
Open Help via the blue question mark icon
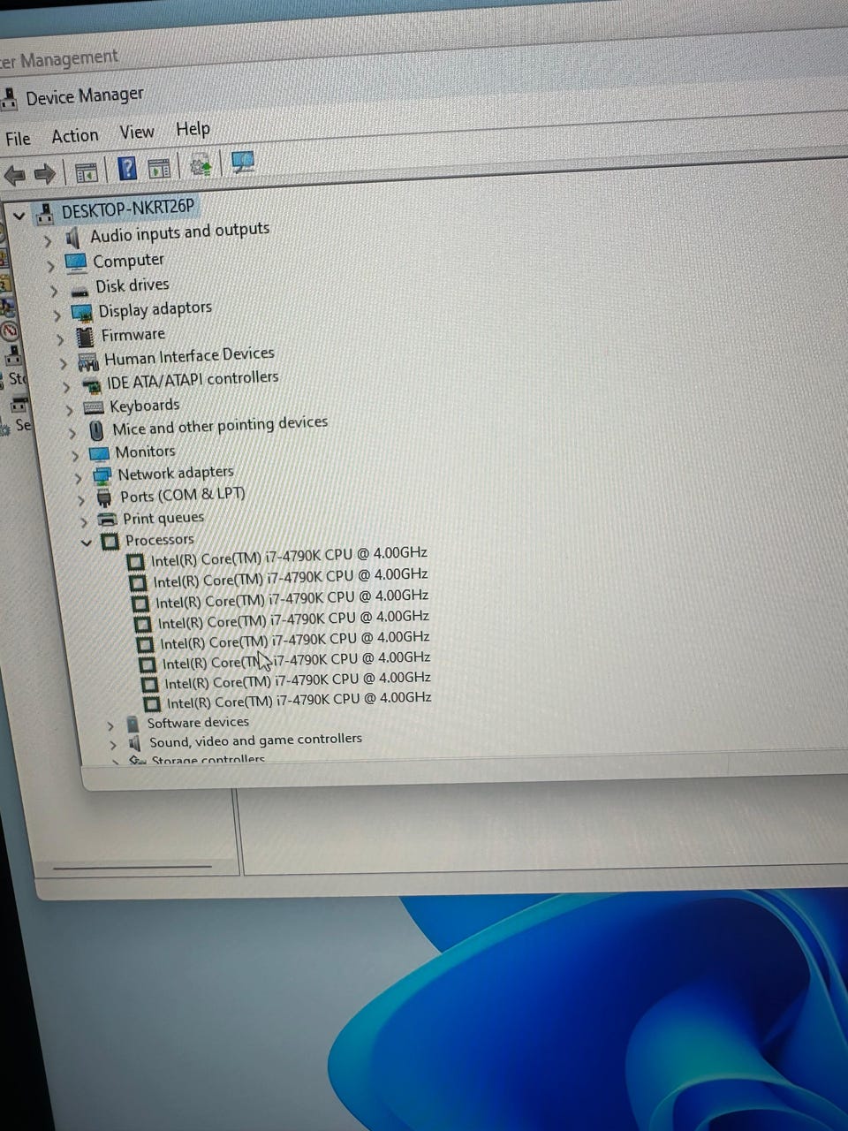point(127,168)
